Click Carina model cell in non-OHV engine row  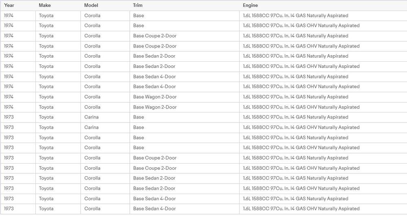coord(105,117)
